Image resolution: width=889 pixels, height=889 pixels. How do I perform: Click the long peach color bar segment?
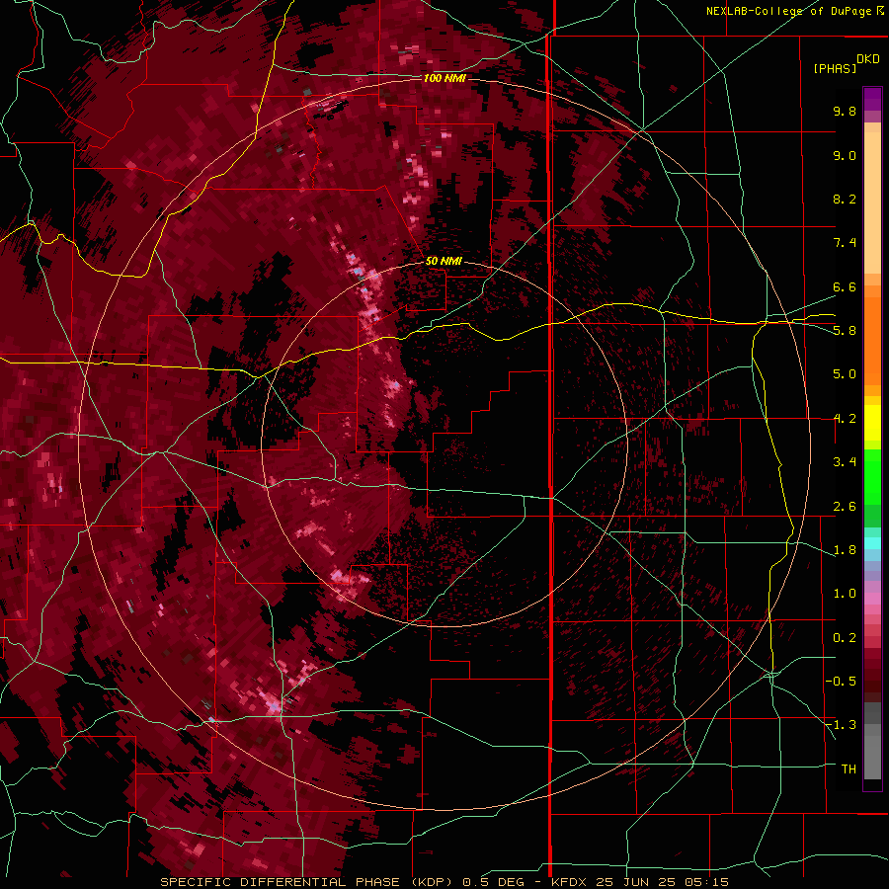[872, 203]
